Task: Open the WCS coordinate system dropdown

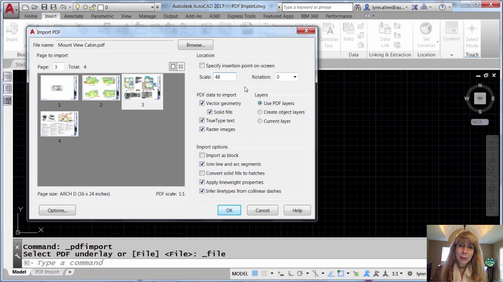Action: click(479, 122)
